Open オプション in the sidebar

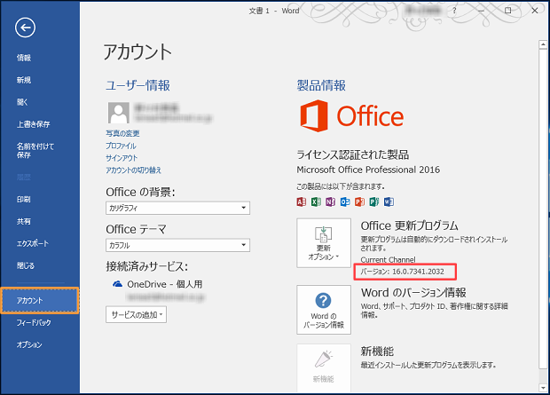(x=29, y=344)
